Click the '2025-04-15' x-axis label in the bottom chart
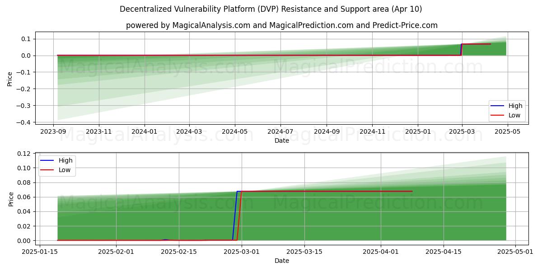Screen dimensions: 542x271 point(444,252)
